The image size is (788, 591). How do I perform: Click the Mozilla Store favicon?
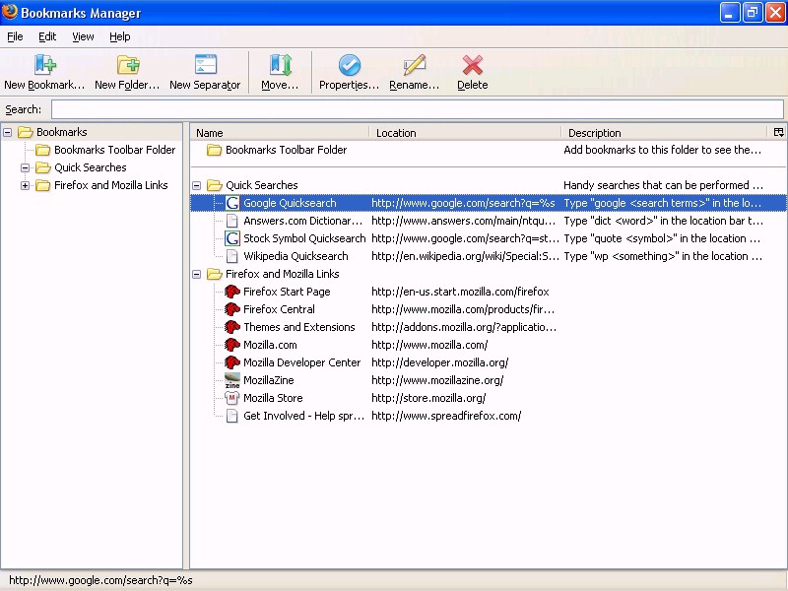coord(232,398)
